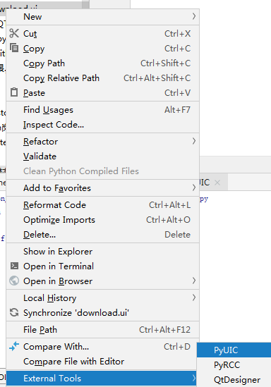Choose Open in Browser

coord(102,281)
